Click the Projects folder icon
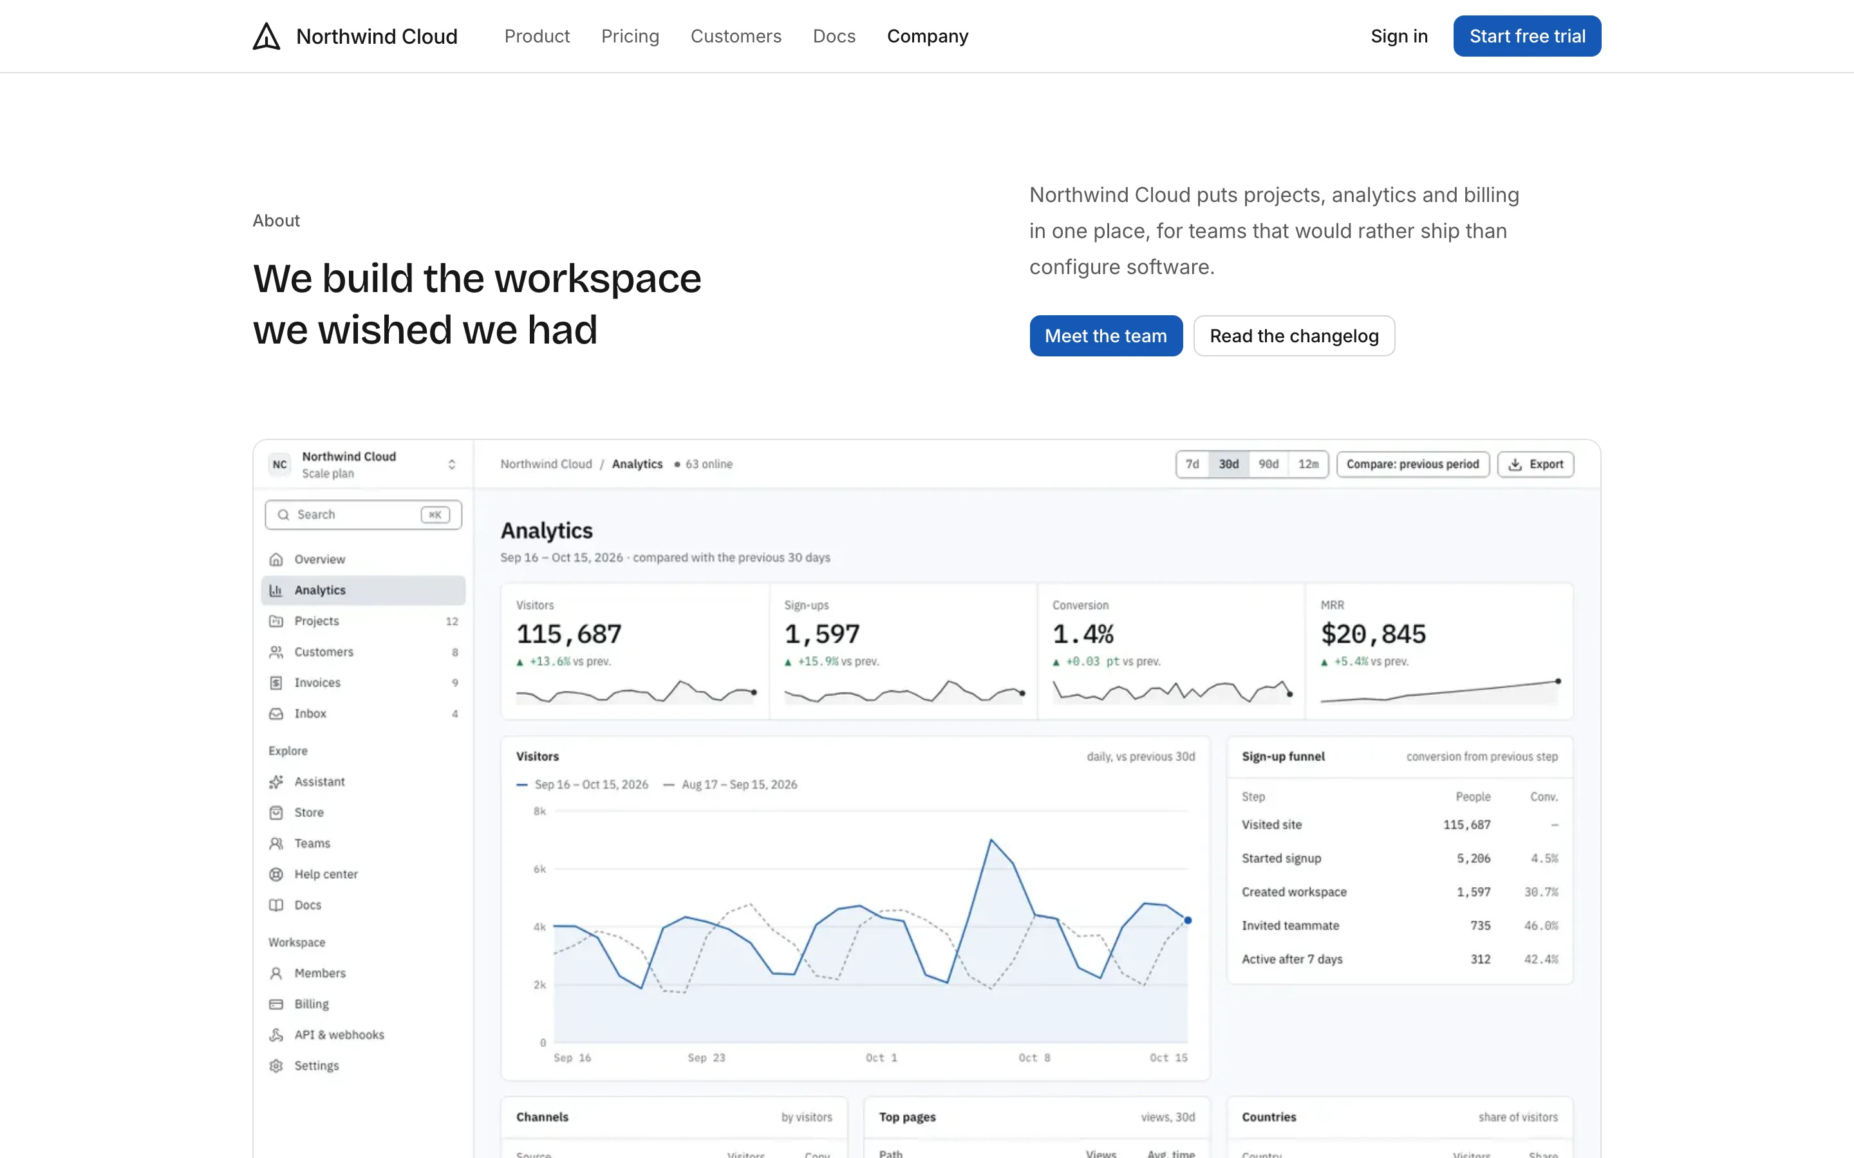This screenshot has width=1854, height=1158. coord(276,621)
